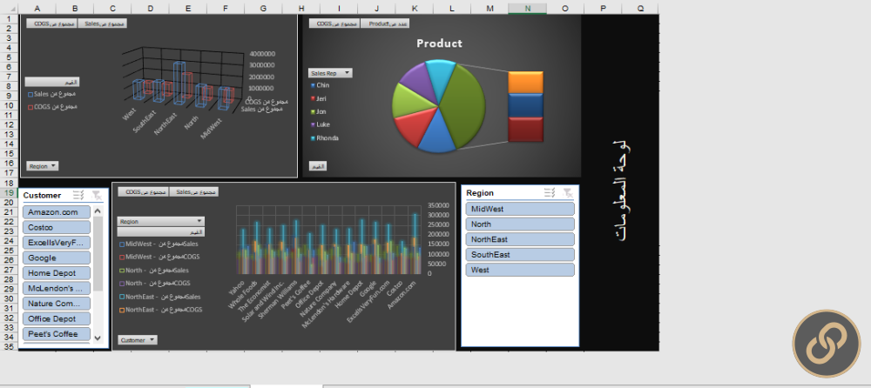
Task: Click orange segment of pie's stacked bar
Action: coord(525,82)
